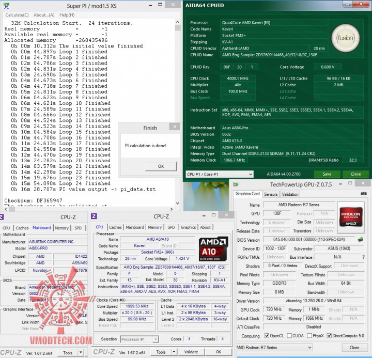
Task: Click Super PI horizontal scrollbar left arrow
Action: [x=6, y=209]
